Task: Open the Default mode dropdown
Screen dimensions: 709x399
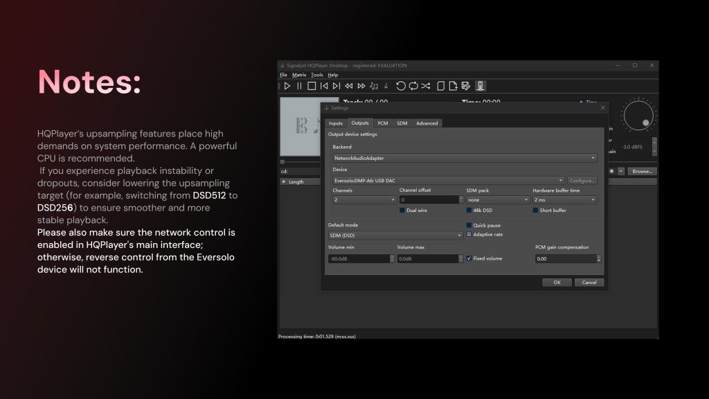Action: [x=395, y=235]
